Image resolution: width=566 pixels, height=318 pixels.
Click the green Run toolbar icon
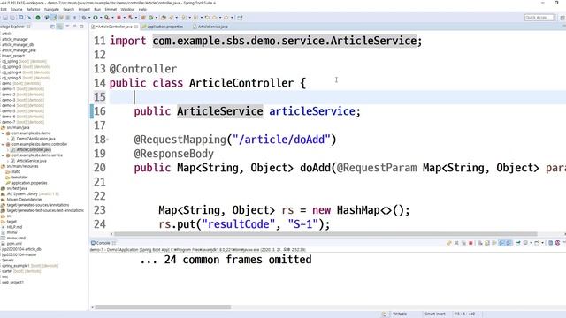(96, 18)
